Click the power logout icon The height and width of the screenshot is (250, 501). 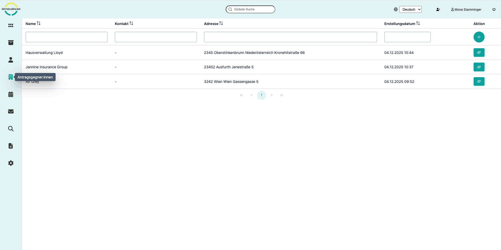pos(494,9)
